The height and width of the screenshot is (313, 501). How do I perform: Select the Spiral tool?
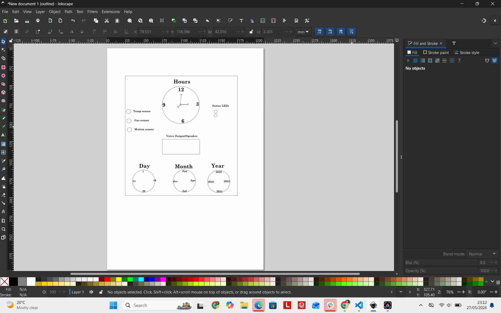coord(3,101)
